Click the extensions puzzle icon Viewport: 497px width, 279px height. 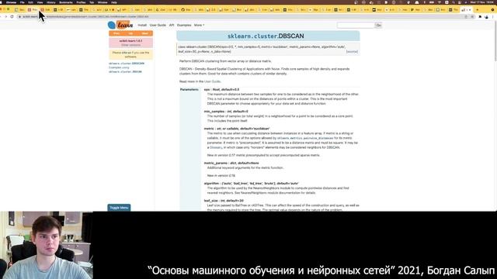[480, 17]
